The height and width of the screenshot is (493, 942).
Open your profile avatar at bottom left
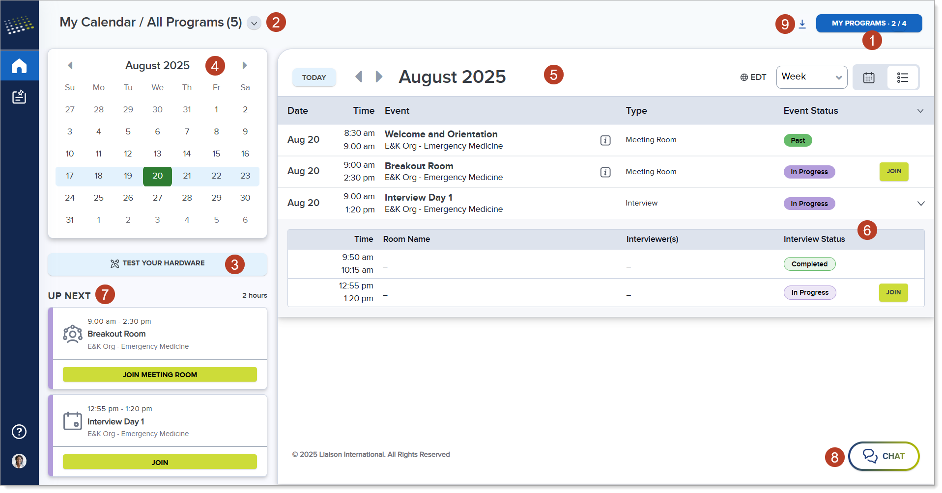point(19,461)
